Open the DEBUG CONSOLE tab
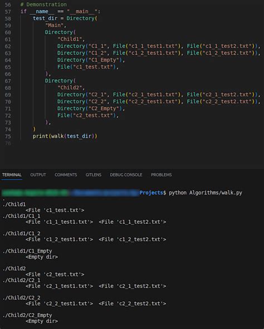 126,175
